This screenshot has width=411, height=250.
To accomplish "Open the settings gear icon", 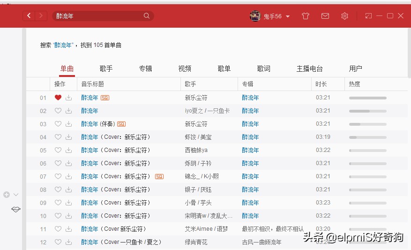I will [x=344, y=16].
